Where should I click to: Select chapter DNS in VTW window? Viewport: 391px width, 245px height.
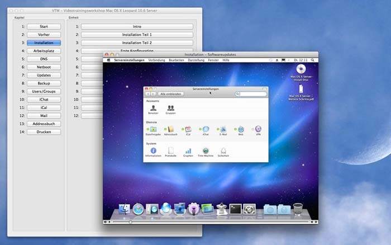(44, 59)
